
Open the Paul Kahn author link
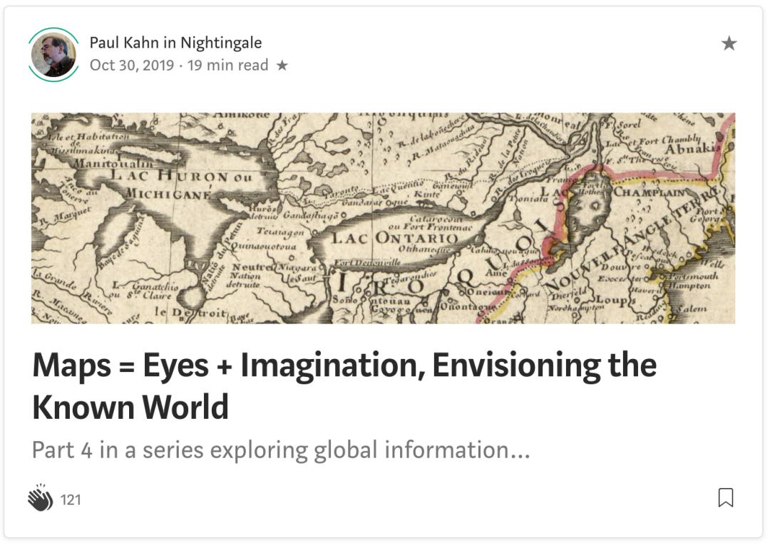coord(124,43)
